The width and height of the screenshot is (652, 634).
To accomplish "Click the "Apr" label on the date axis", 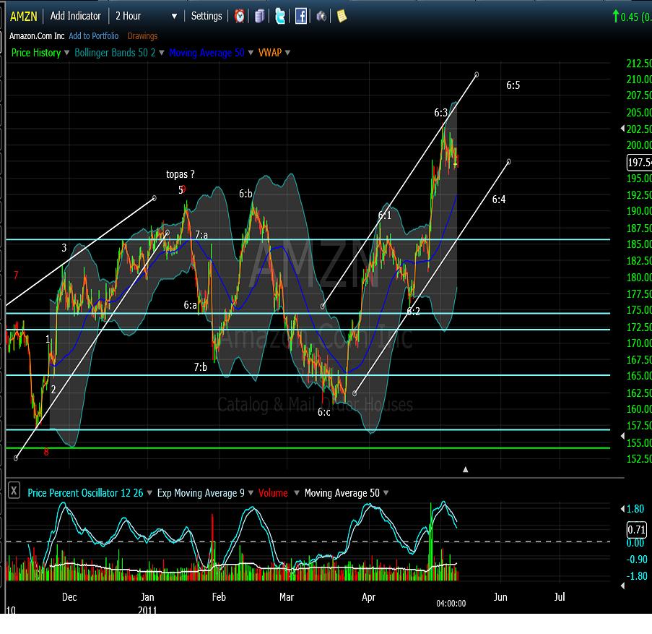I will (x=368, y=597).
